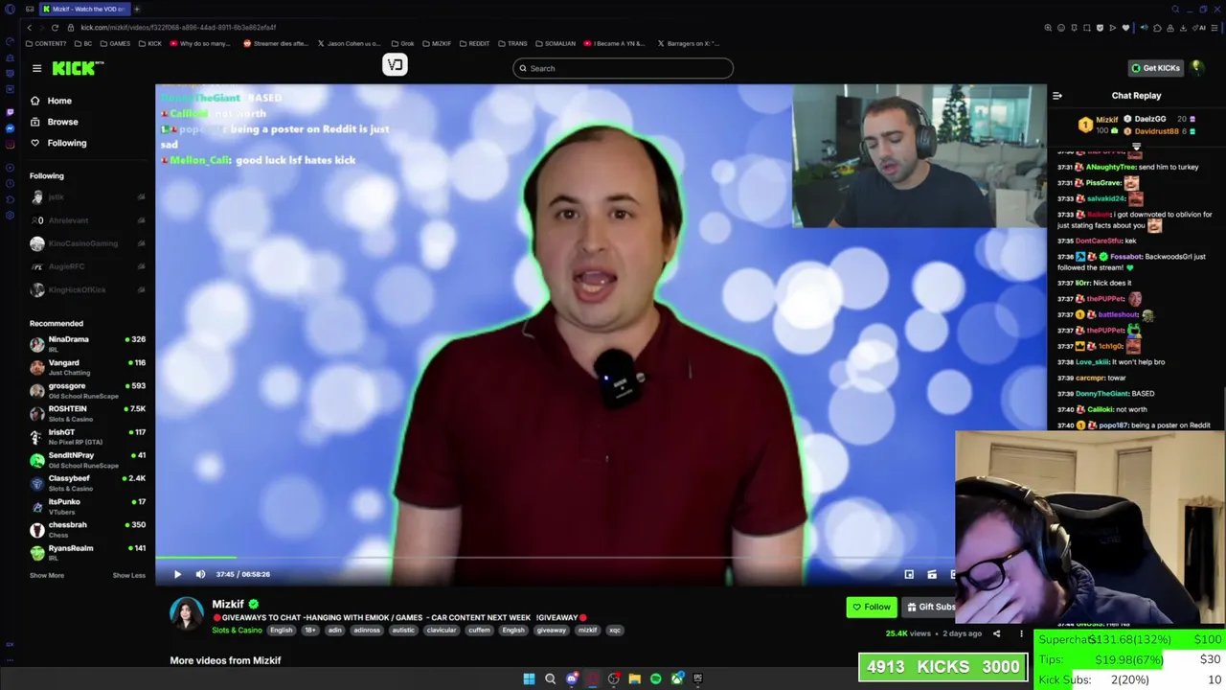1226x690 pixels.
Task: Open the Grok bookmarks folder
Action: click(x=403, y=43)
